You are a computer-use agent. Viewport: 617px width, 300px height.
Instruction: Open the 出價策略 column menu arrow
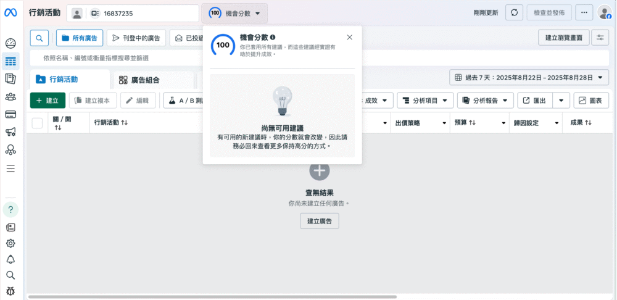444,123
